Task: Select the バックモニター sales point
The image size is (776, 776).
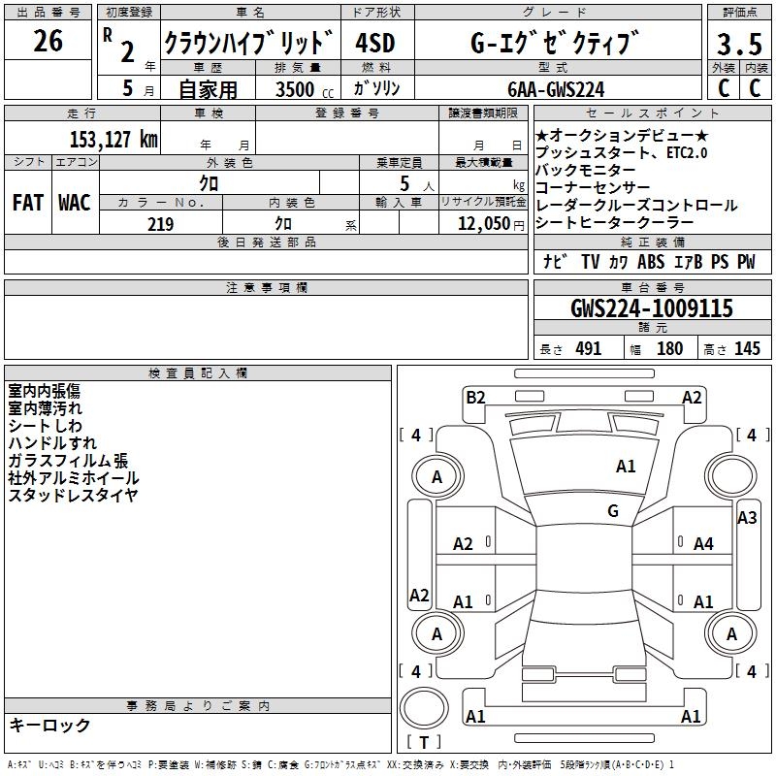Action: [x=586, y=170]
